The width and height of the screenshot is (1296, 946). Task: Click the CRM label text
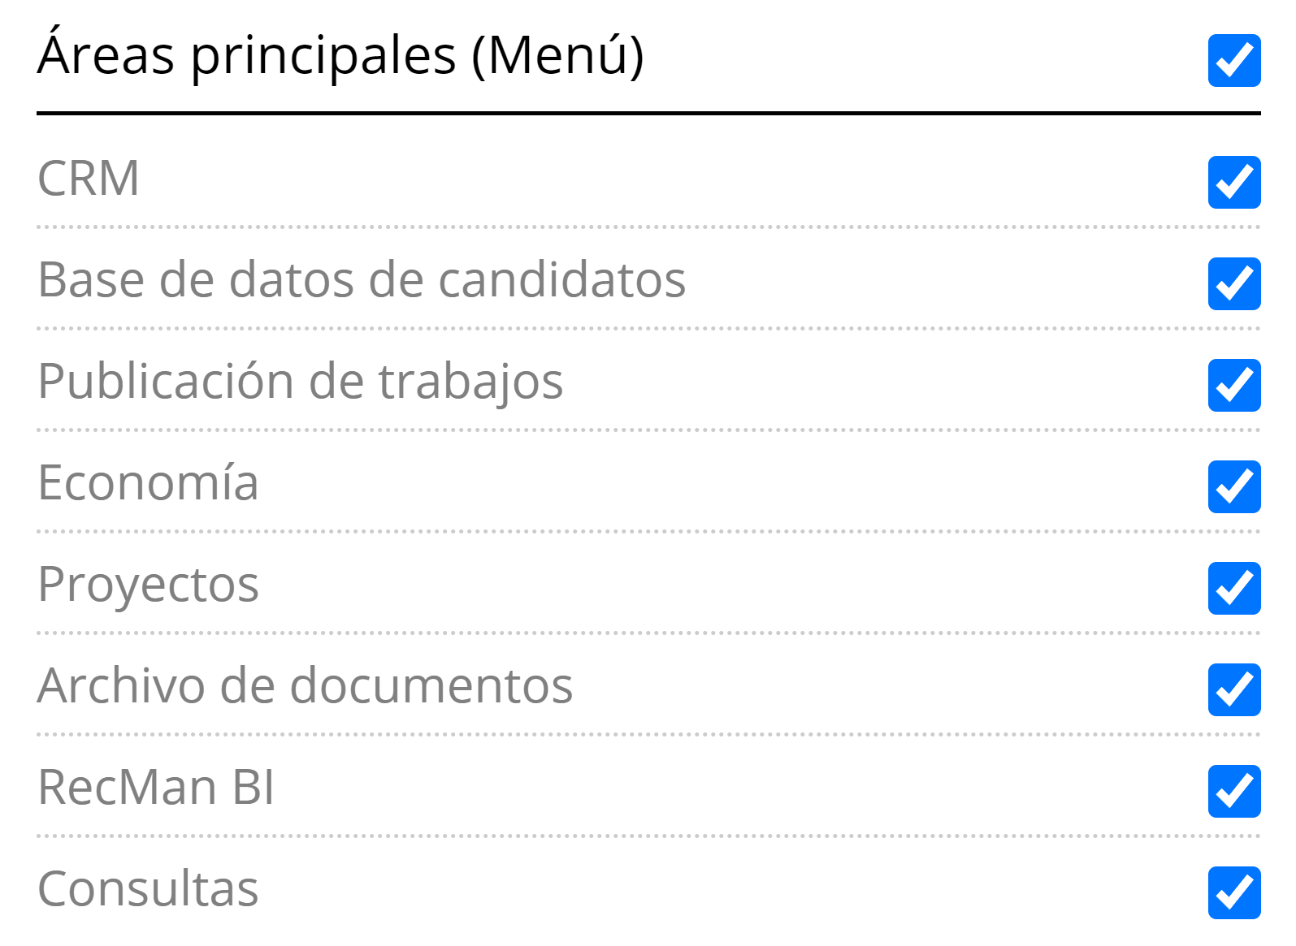(x=89, y=178)
